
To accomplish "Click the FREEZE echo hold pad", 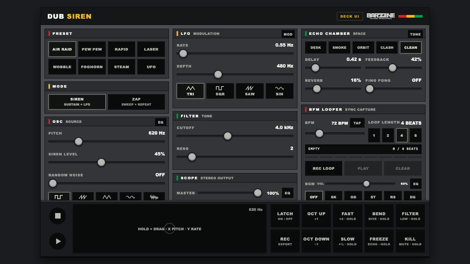I will click(x=379, y=241).
